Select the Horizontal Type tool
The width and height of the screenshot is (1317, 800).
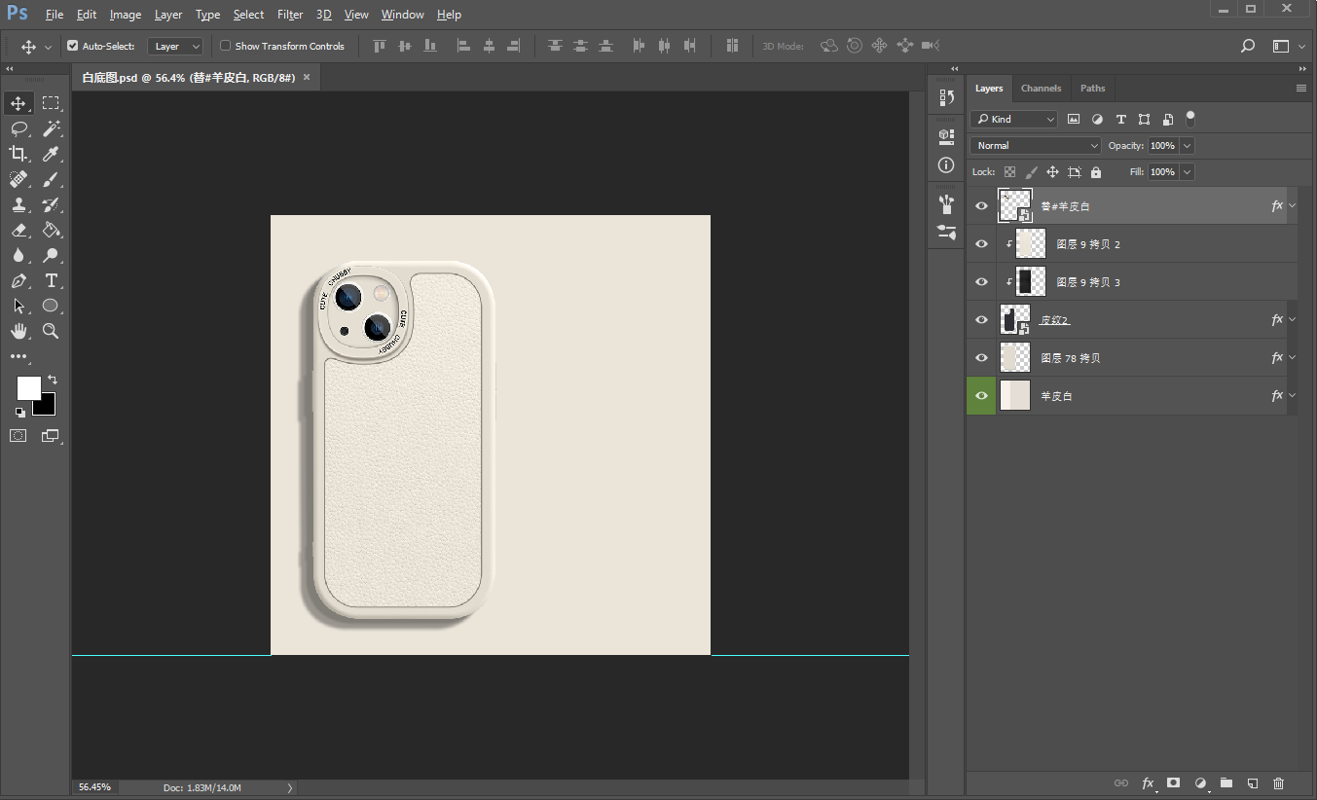pyautogui.click(x=51, y=280)
